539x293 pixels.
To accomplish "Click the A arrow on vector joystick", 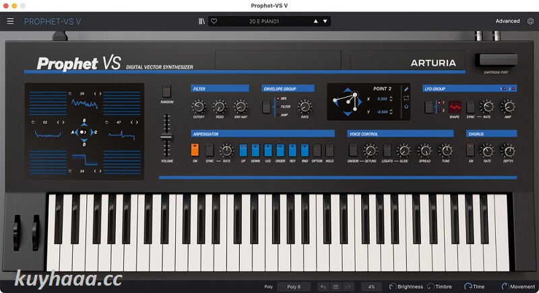I will [76, 132].
